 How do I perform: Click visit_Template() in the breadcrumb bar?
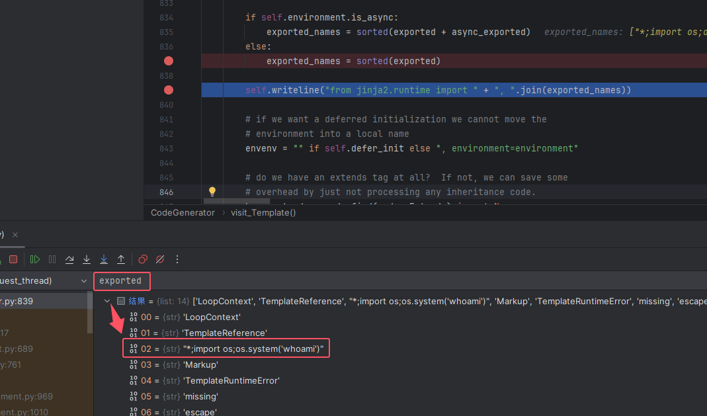[263, 212]
